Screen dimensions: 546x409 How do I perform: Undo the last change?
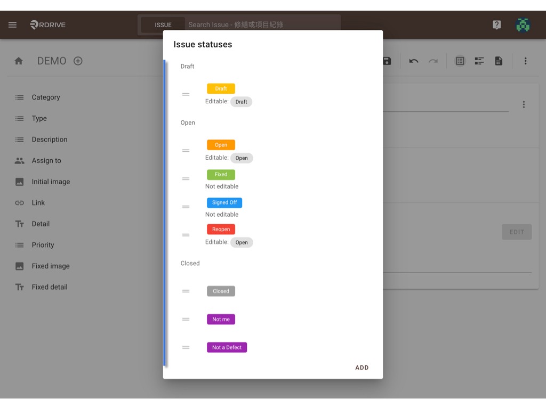coord(413,61)
